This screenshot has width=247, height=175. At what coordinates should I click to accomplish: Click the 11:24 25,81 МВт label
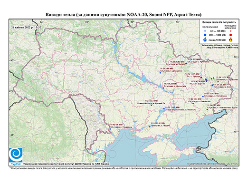pos(158,123)
